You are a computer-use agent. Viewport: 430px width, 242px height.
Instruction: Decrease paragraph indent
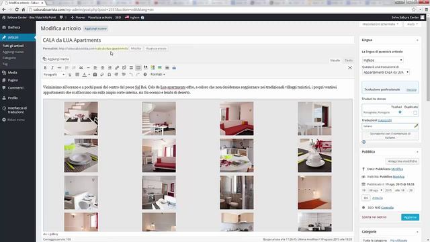[x=116, y=75]
